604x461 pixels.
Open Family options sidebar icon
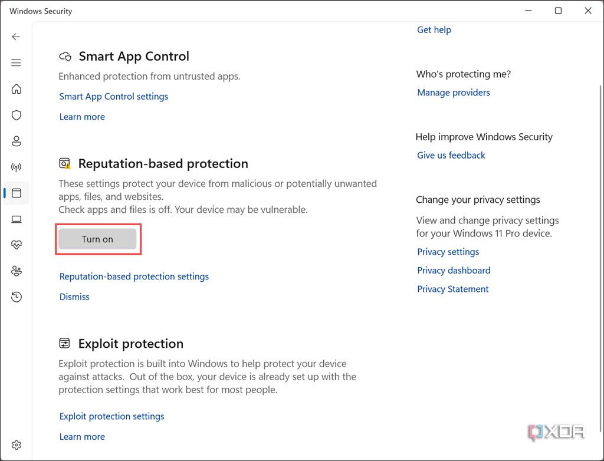click(x=17, y=271)
